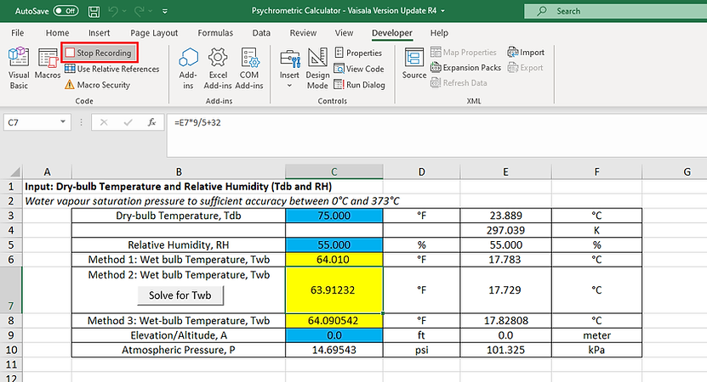Viewport: 707px width, 382px height.
Task: Click the formula bar text
Action: (x=197, y=122)
